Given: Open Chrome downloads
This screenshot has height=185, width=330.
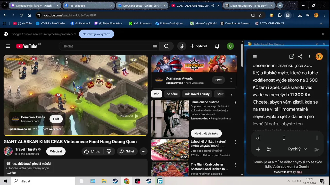Looking at the screenshot, I should click(300, 15).
